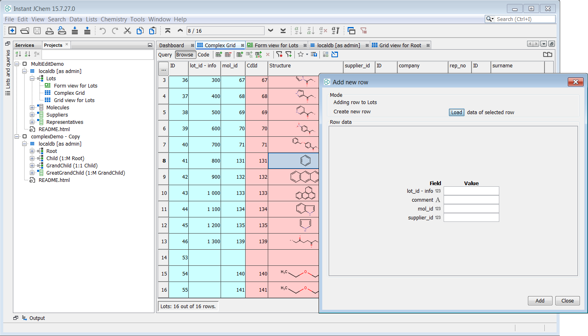Go to last row with double-down arrow
This screenshot has height=336, width=588.
[x=283, y=31]
